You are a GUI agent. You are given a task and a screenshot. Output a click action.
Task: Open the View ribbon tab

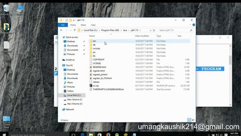pyautogui.click(x=93, y=25)
